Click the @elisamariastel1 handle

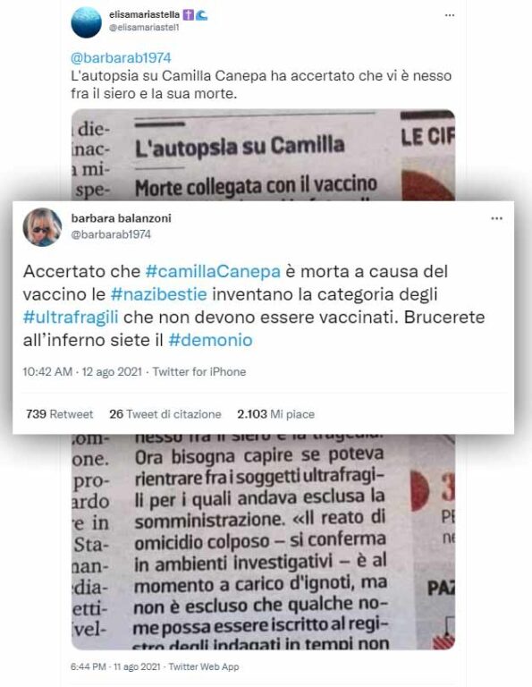(144, 27)
